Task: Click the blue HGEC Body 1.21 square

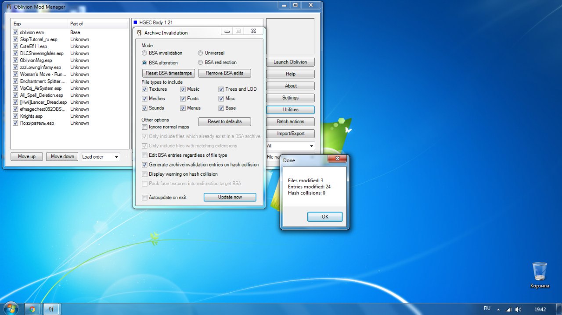Action: tap(135, 22)
